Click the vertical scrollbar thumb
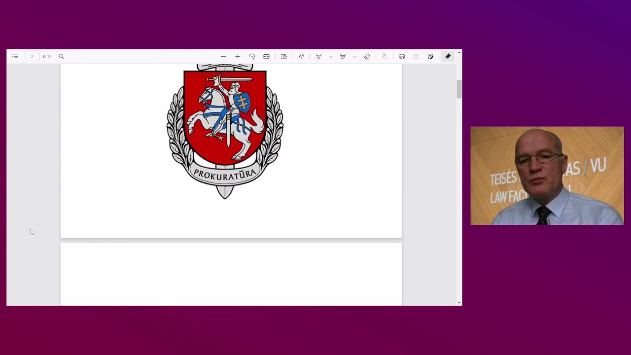The width and height of the screenshot is (631, 355). pos(459,89)
